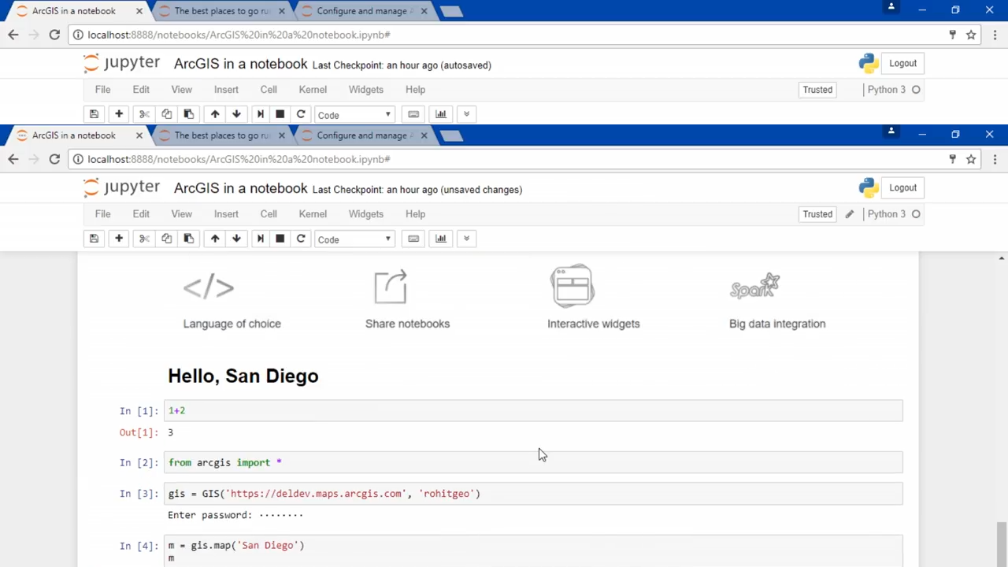Screen dimensions: 1008x567
Task: Open Code cell type dropdown in unsaved-changes window
Action: coord(354,239)
